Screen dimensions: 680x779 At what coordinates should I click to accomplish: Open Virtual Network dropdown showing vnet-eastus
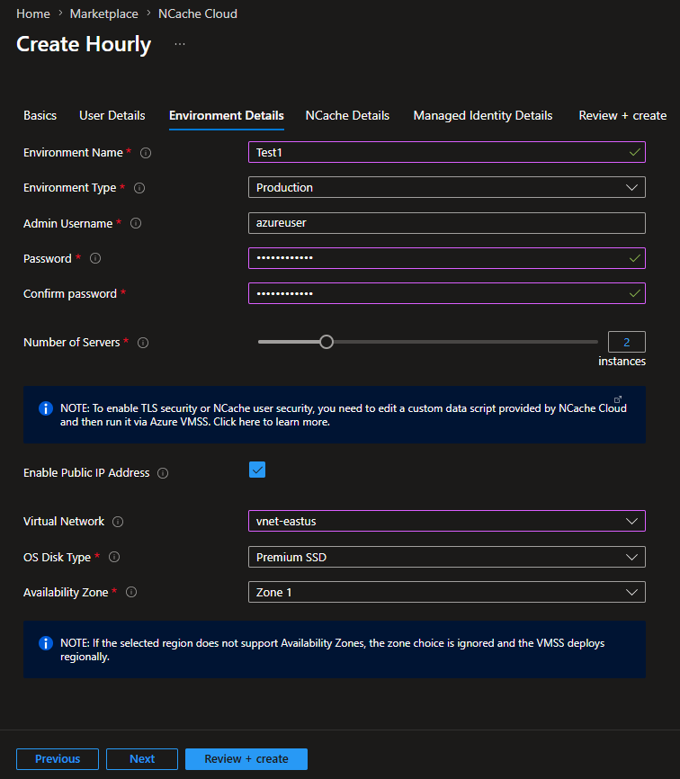tap(446, 521)
